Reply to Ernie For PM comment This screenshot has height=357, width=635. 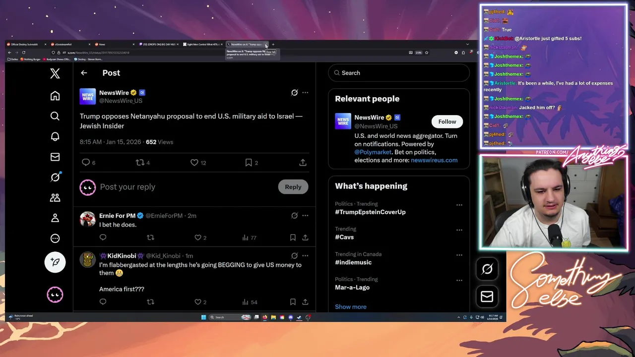103,238
